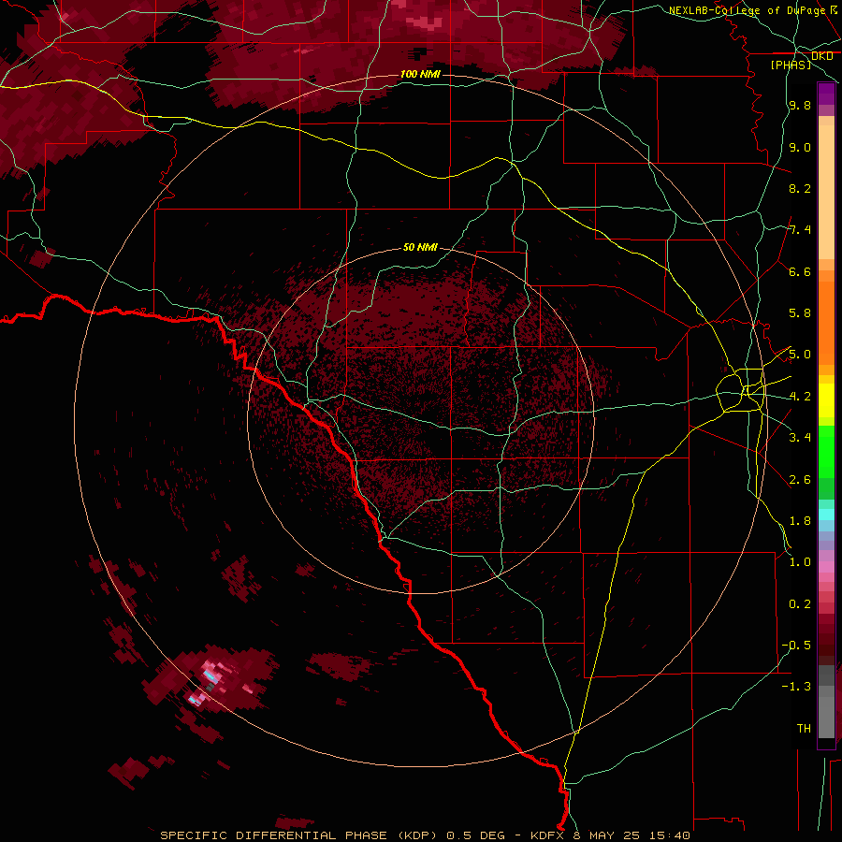Image resolution: width=842 pixels, height=842 pixels.
Task: Click the 7.4 value on the color scale
Action: pos(800,230)
